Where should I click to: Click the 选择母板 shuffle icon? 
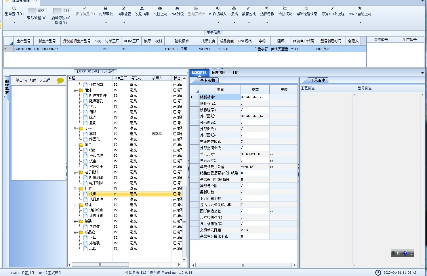click(266, 8)
